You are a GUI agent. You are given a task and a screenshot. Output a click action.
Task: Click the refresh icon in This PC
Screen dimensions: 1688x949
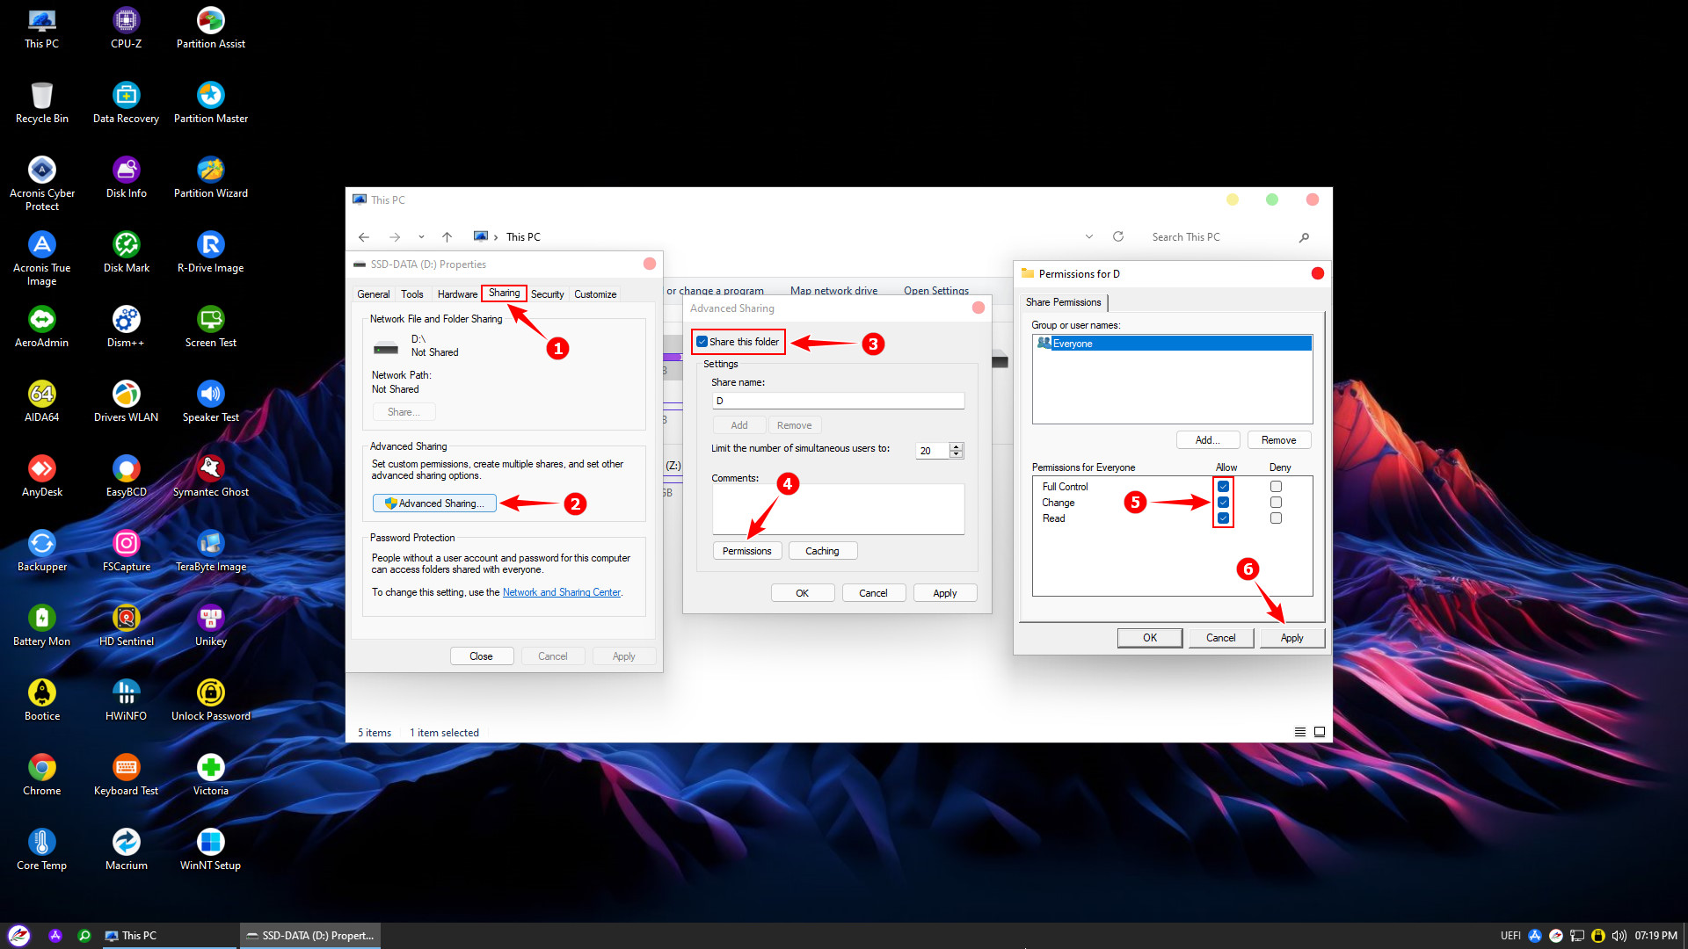1118,237
